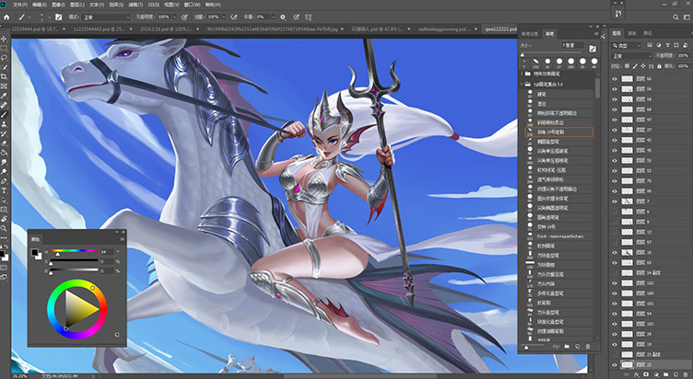Viewport: 693px width, 379px height.
Task: Open the 窗口(W) menu
Action: tap(192, 5)
